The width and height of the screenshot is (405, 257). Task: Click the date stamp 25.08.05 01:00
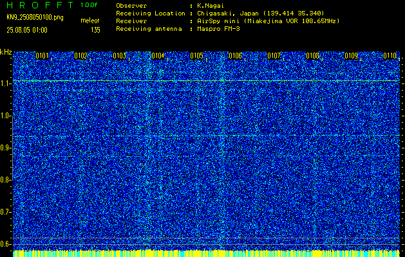point(27,30)
